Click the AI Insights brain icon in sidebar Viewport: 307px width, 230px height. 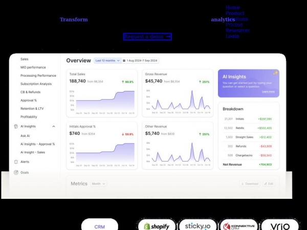[16, 126]
